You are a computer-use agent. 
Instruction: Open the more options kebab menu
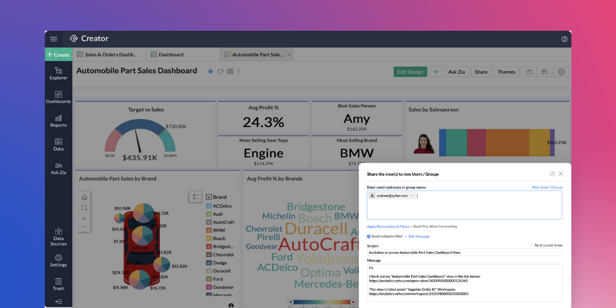(239, 71)
